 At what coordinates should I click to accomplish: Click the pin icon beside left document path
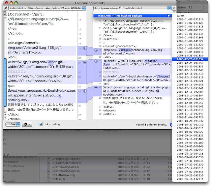pyautogui.click(x=6, y=8)
